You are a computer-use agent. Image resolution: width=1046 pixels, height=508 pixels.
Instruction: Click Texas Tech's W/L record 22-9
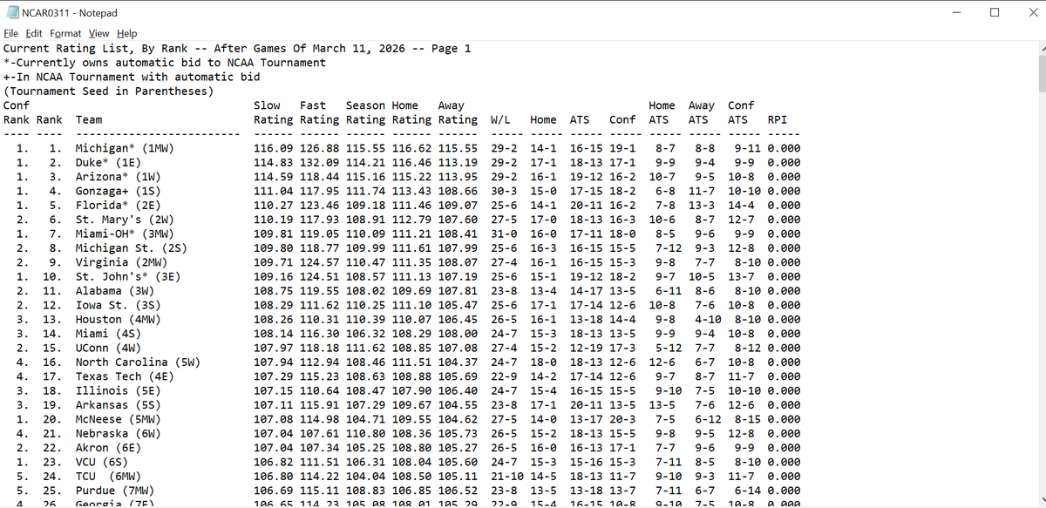504,376
